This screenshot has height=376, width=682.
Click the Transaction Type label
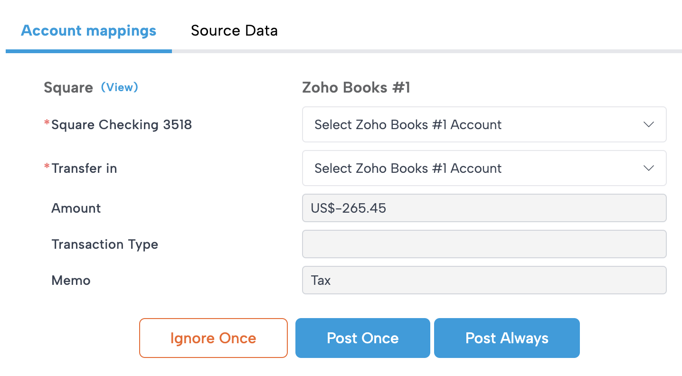click(104, 244)
